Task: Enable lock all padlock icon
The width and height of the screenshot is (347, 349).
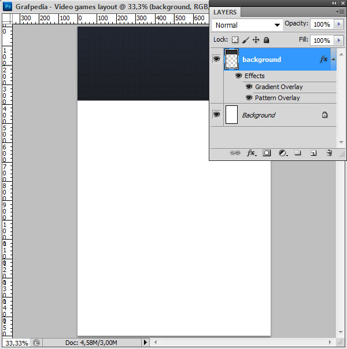Action: point(266,40)
